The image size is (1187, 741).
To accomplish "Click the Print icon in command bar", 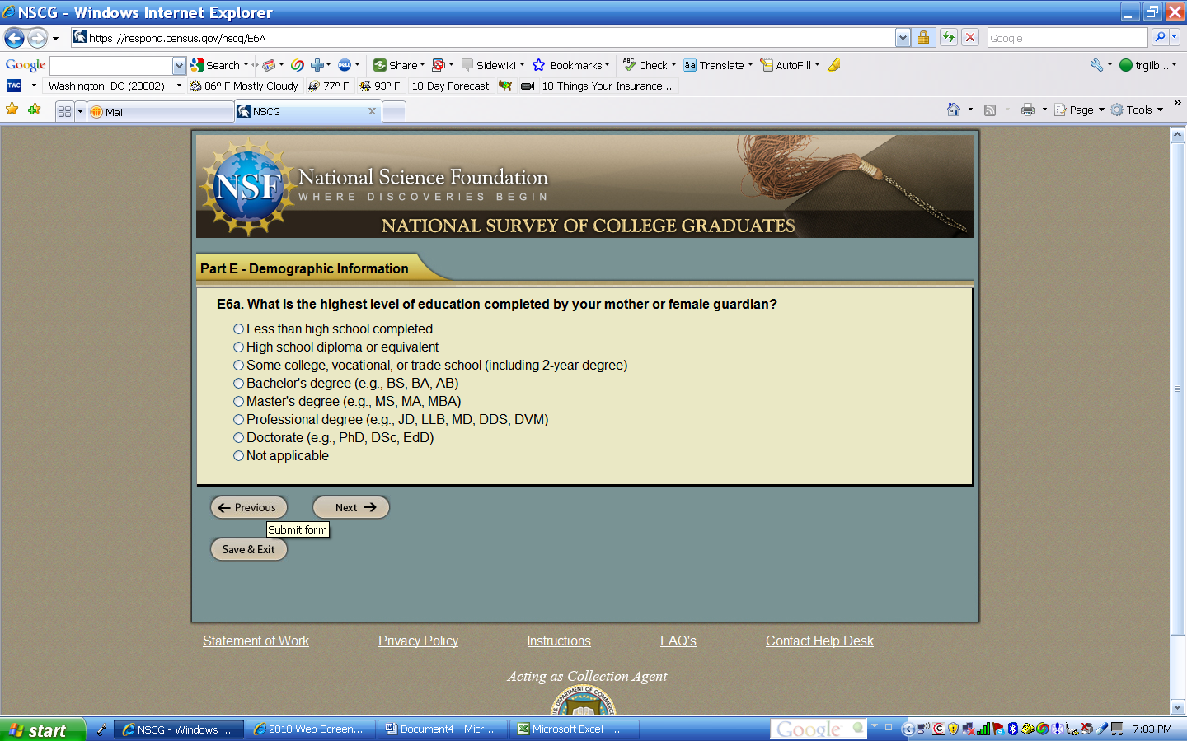I will [x=1027, y=110].
